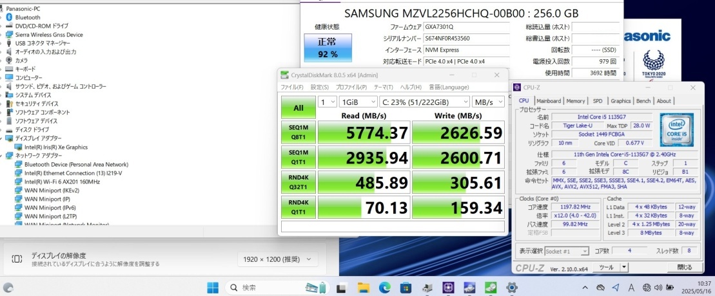
Task: Expand サウンド、ビデオ、およびゲーム コントローラー node arrow
Action: (x=1, y=86)
